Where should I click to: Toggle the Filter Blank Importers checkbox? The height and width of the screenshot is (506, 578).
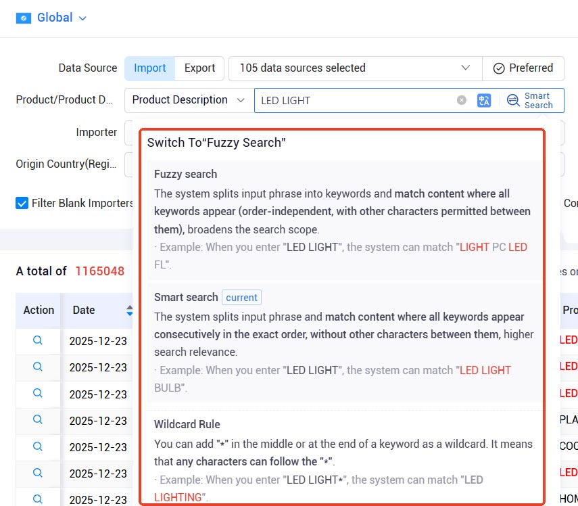[22, 203]
